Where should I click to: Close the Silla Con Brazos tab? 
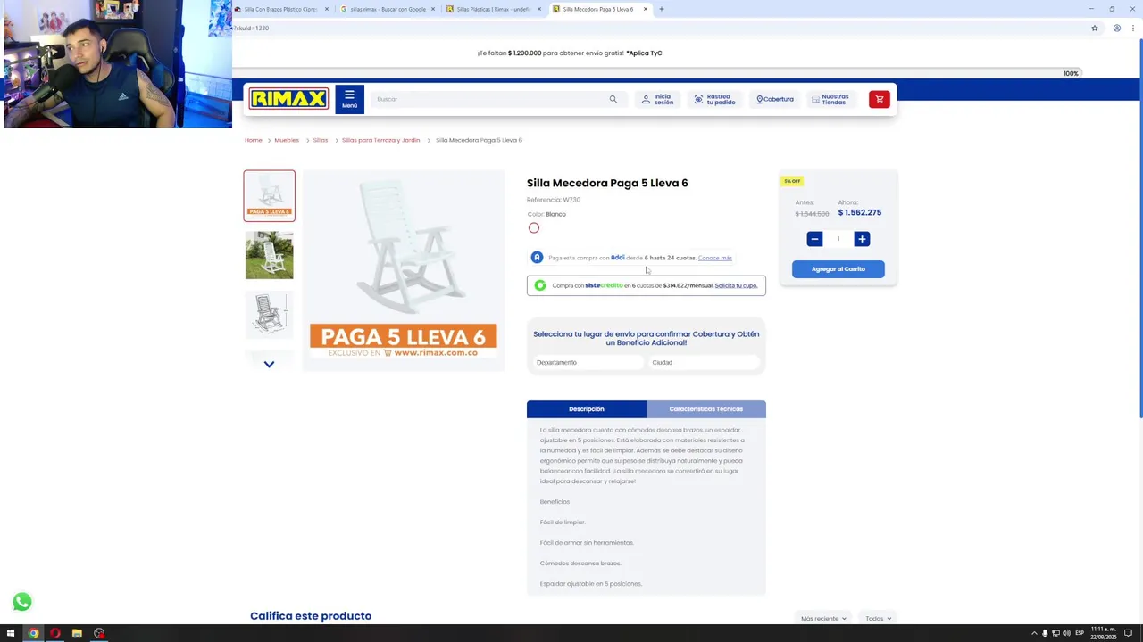(327, 9)
